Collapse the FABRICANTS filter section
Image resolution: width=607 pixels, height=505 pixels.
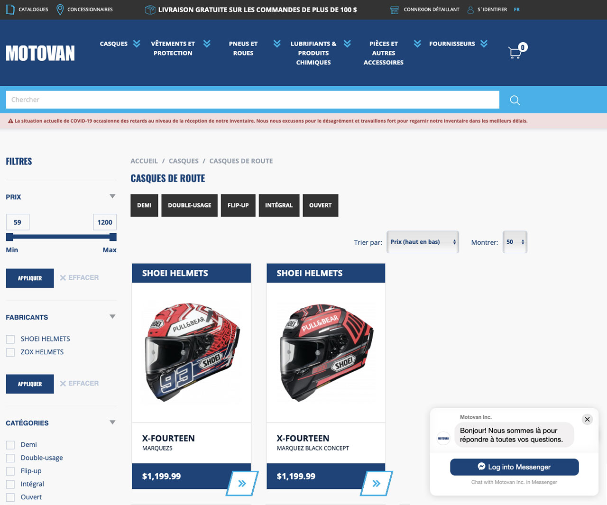pos(112,316)
